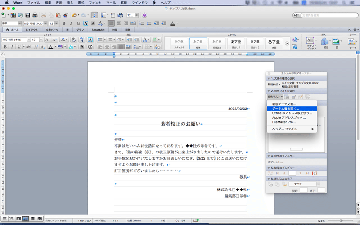
Task: Open the 宛先リスト dropdown button
Action: [x=275, y=97]
